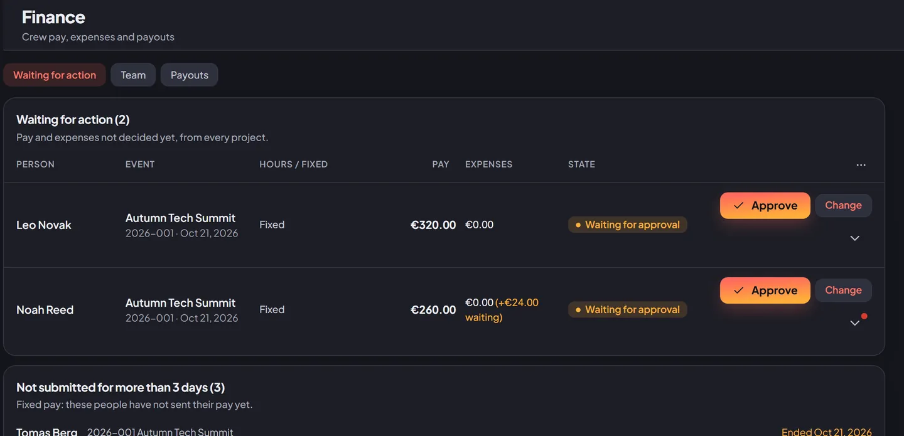The height and width of the screenshot is (436, 904).
Task: Click the Tomas Berg entry
Action: coord(47,432)
